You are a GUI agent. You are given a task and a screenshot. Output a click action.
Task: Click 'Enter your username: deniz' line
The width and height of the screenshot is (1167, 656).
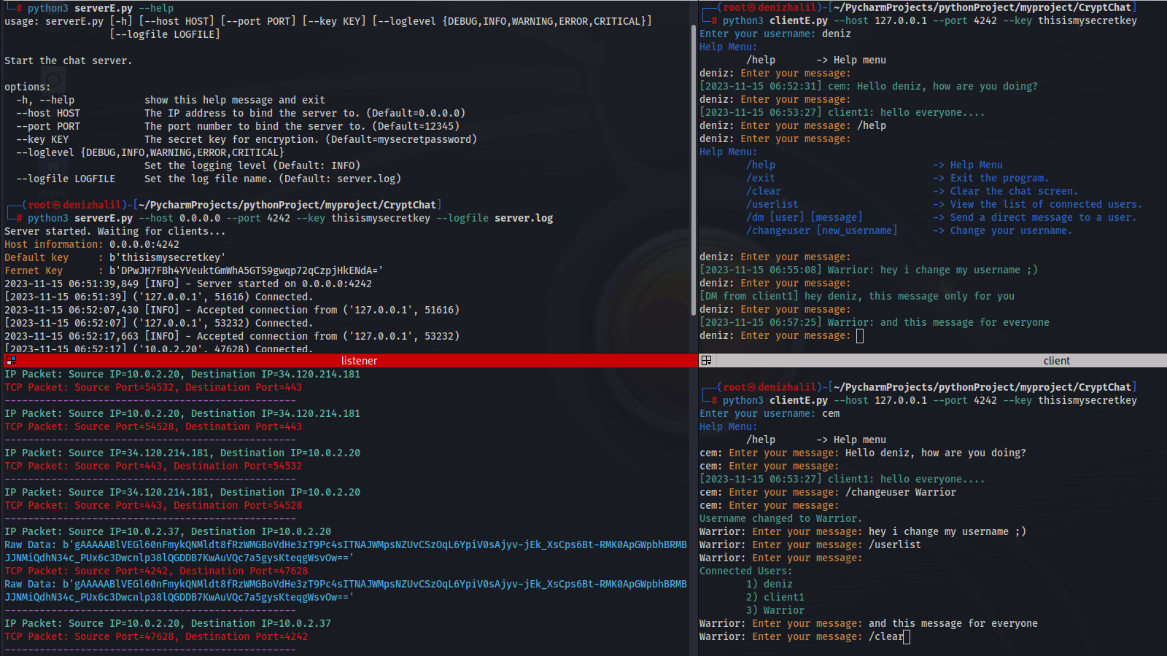[775, 34]
